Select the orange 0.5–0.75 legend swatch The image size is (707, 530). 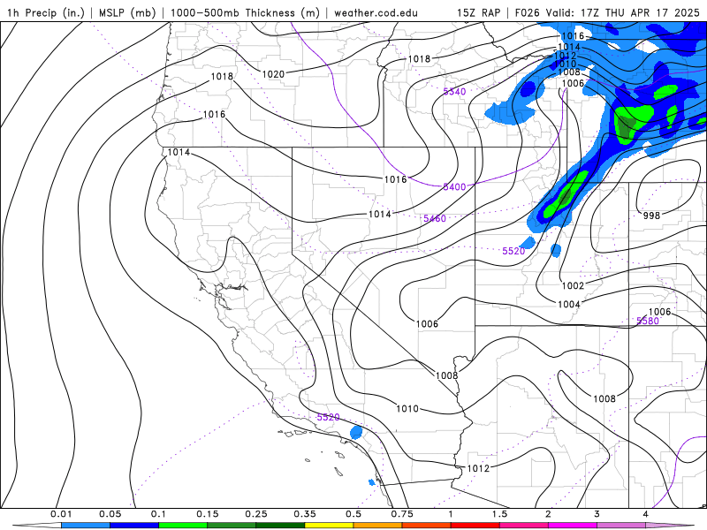(x=378, y=526)
